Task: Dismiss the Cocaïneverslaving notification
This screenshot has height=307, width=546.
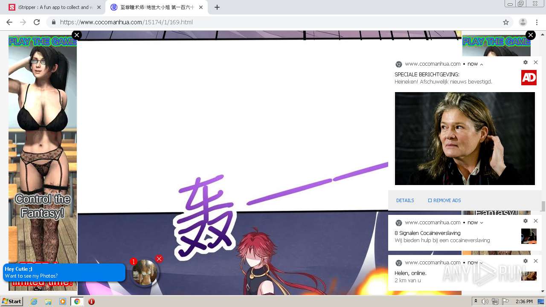Action: tap(536, 221)
